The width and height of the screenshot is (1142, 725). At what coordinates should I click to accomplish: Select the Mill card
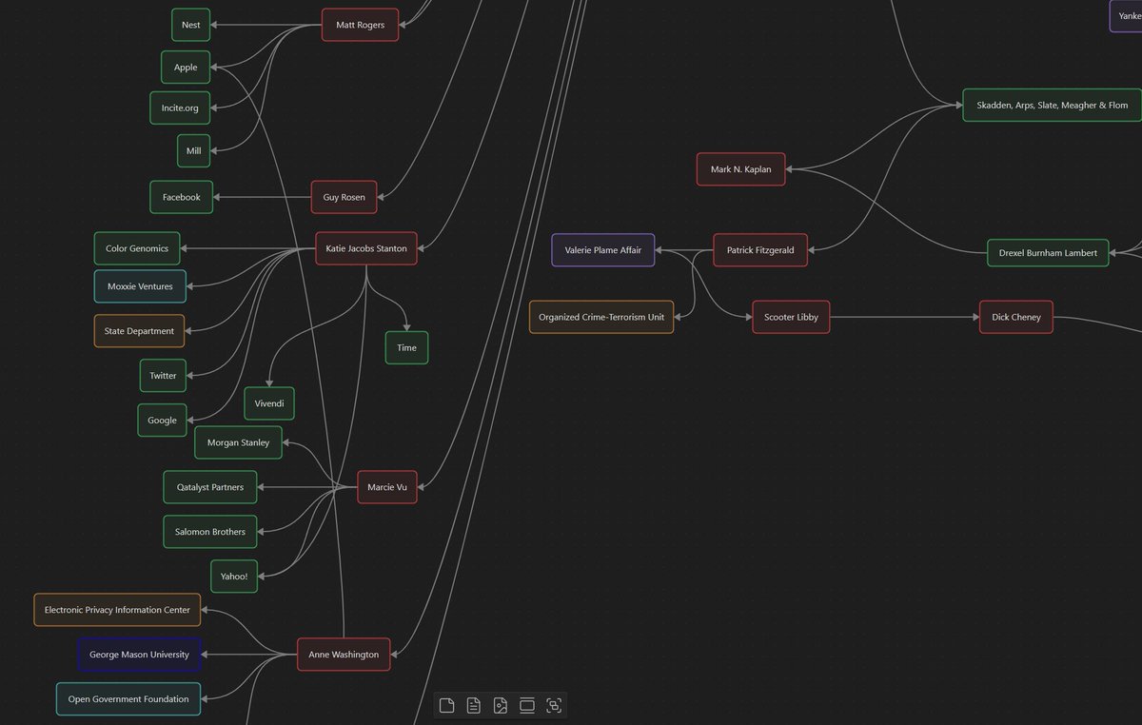[193, 150]
